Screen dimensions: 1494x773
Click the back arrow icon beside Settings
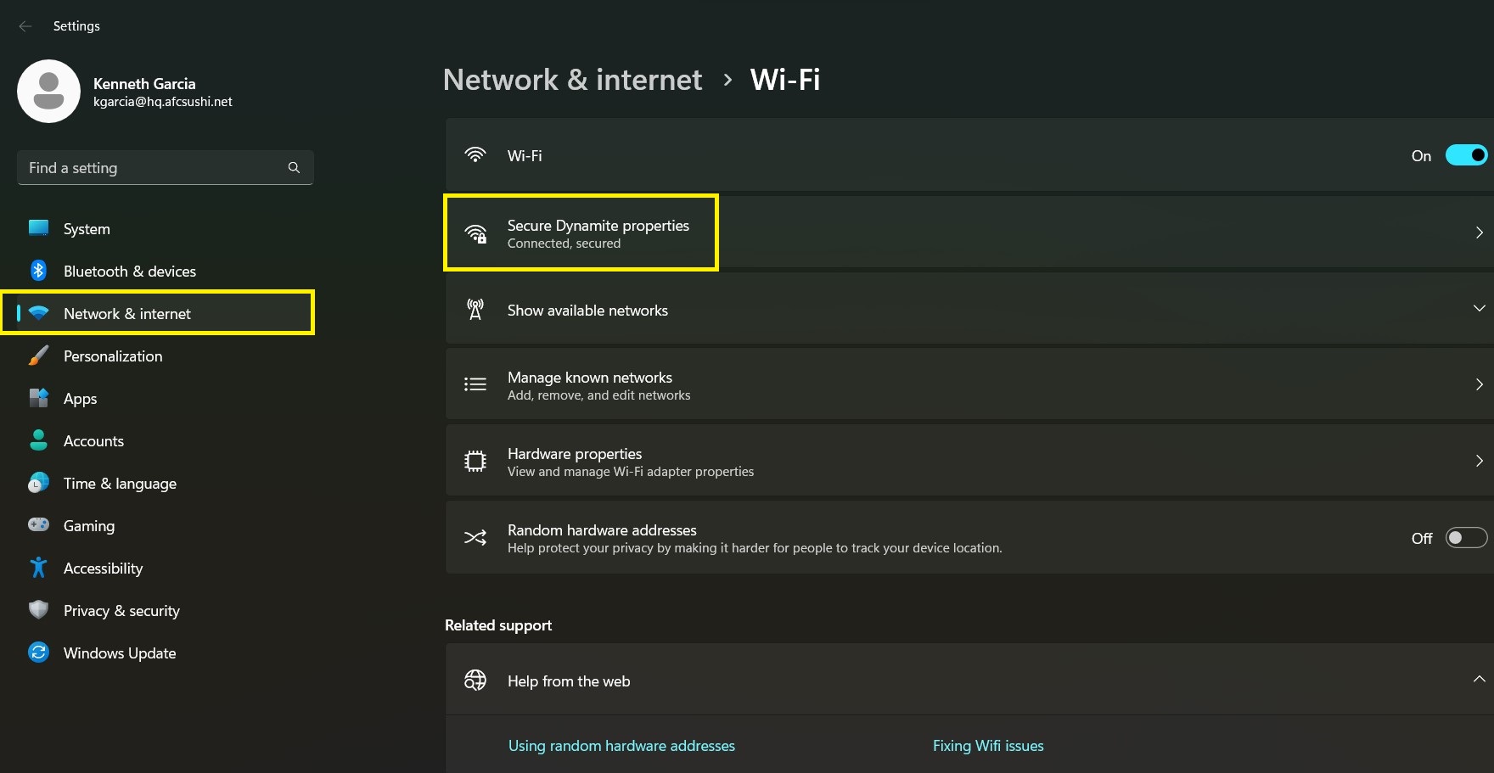click(x=25, y=26)
